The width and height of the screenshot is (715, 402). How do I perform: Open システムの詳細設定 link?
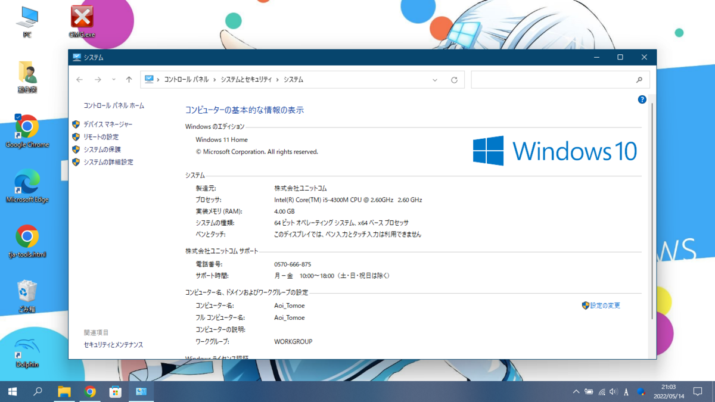point(108,162)
